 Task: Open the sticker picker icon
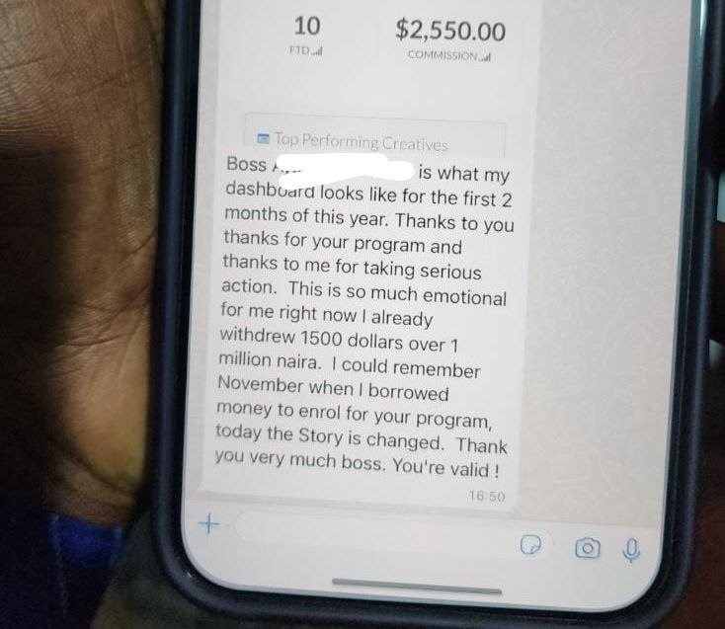click(530, 544)
